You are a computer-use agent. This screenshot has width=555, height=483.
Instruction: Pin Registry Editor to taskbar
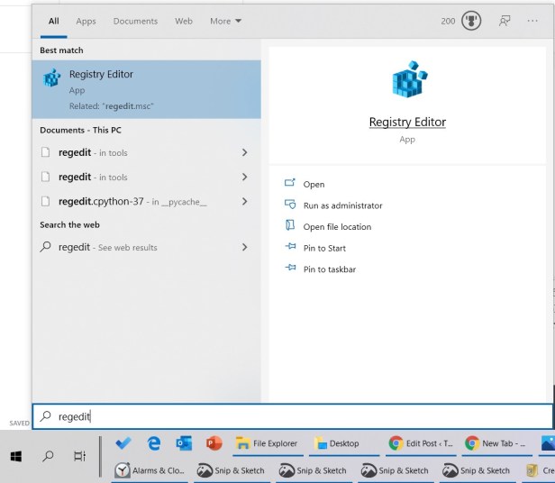[x=329, y=269]
